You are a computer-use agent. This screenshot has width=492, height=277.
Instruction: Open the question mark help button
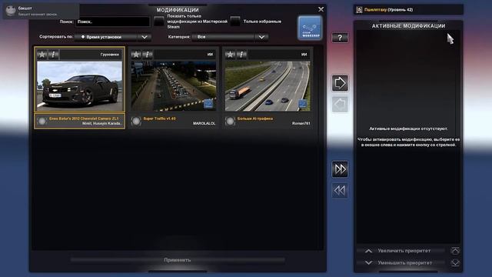(x=340, y=38)
